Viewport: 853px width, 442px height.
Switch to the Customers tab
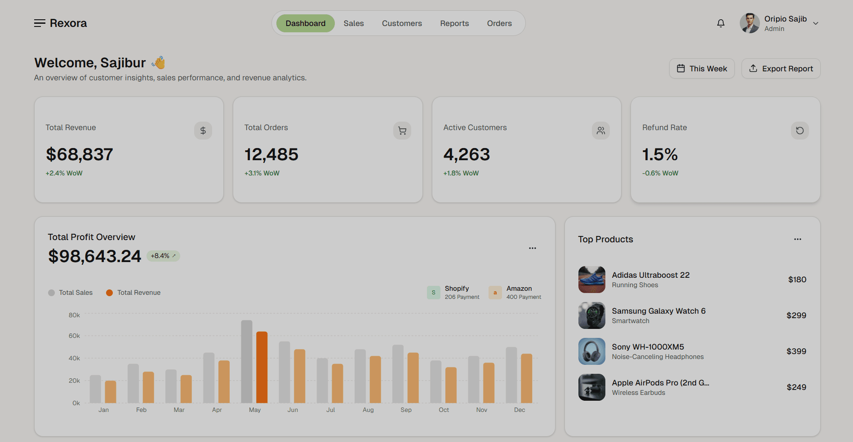402,23
